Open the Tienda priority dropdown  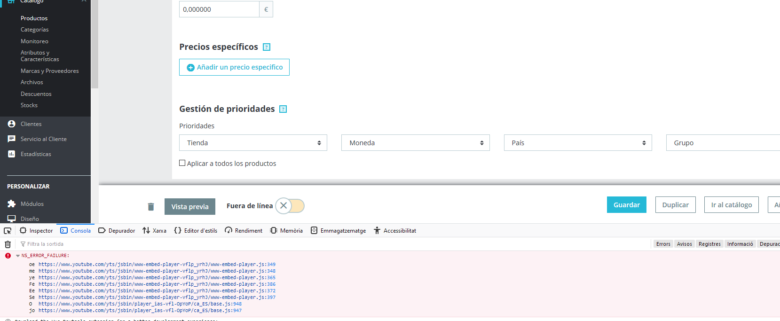[x=253, y=143]
